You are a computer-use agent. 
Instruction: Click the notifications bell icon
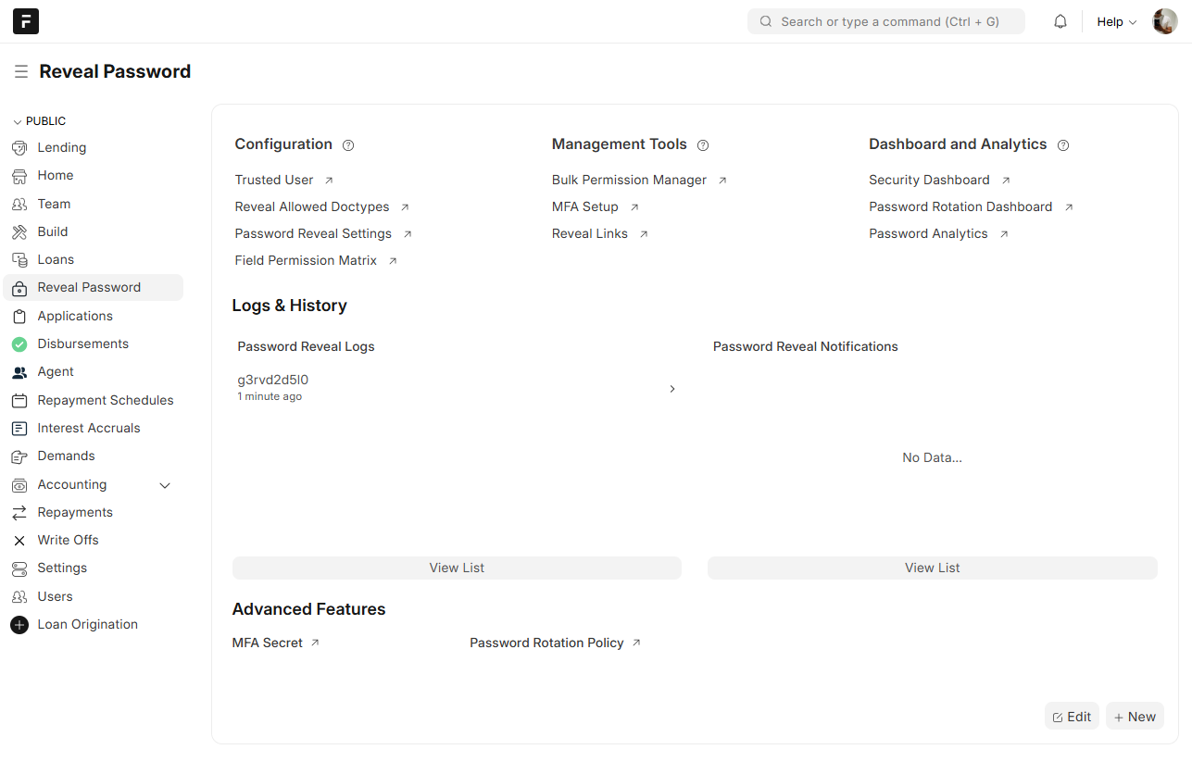click(x=1060, y=21)
